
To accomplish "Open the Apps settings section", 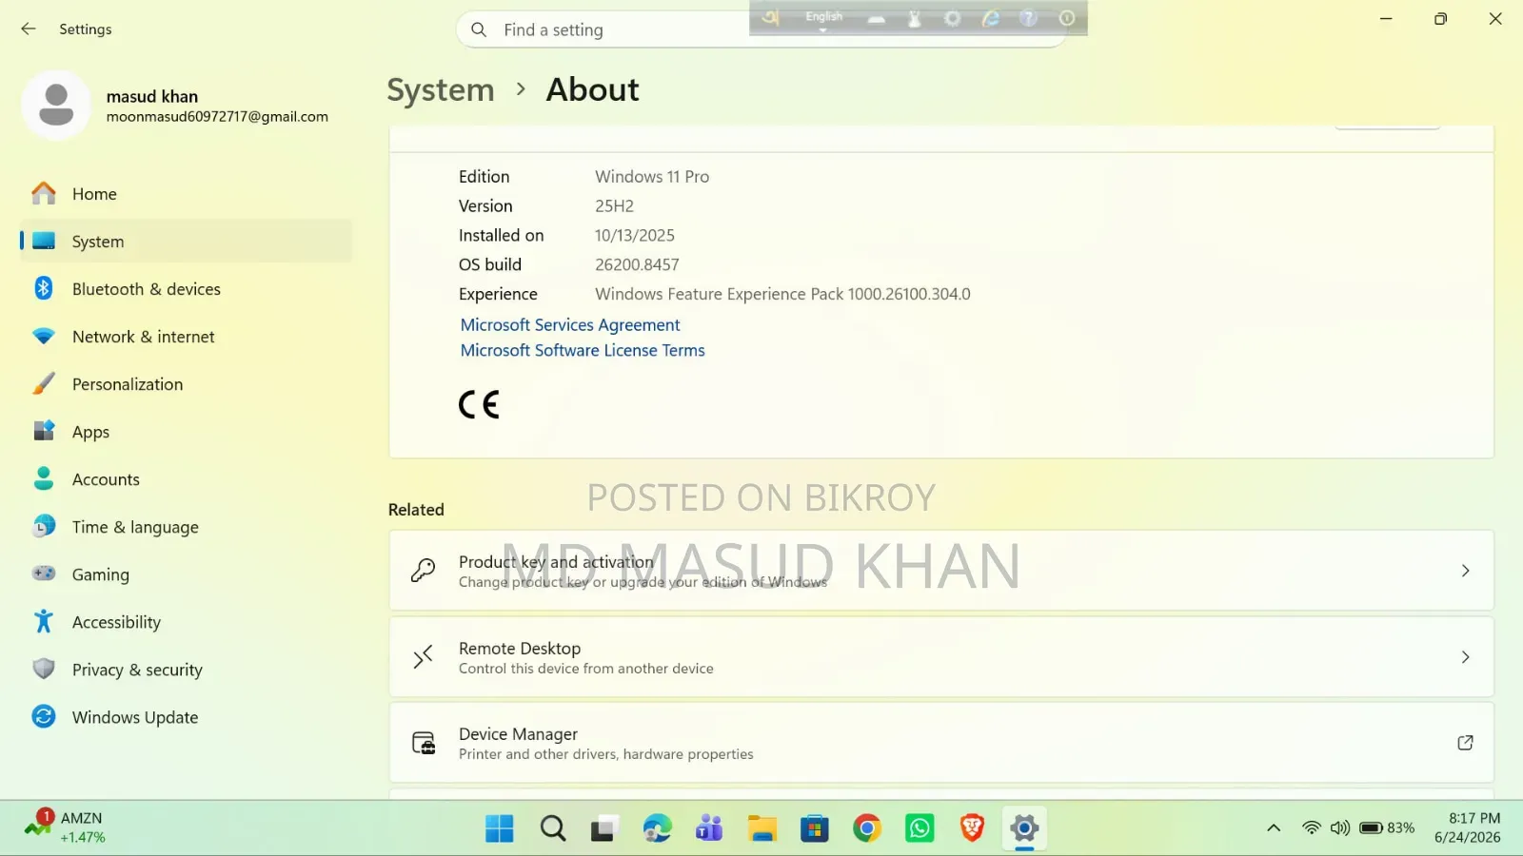I will [187, 432].
